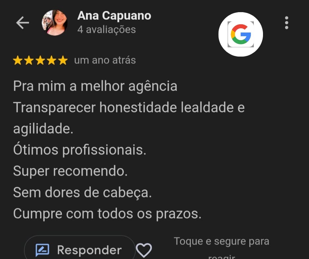Like the review with the heart icon

144,250
